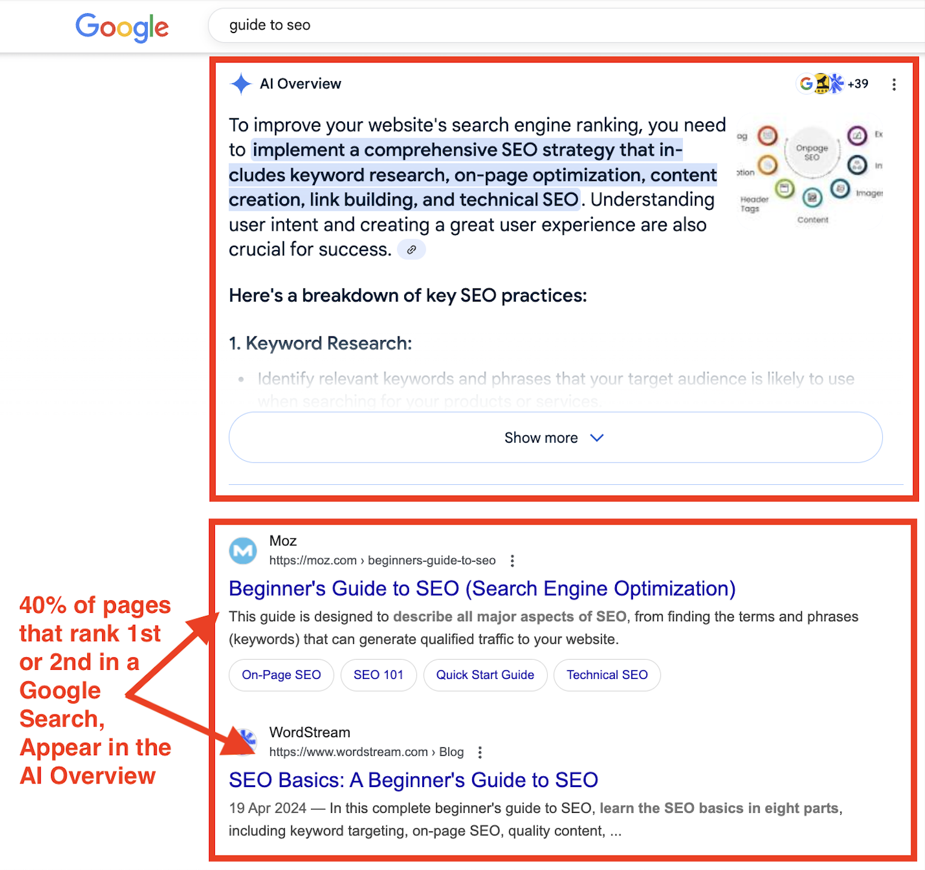
Task: Select the Quick Start Guide sitelink chip
Action: 485,675
